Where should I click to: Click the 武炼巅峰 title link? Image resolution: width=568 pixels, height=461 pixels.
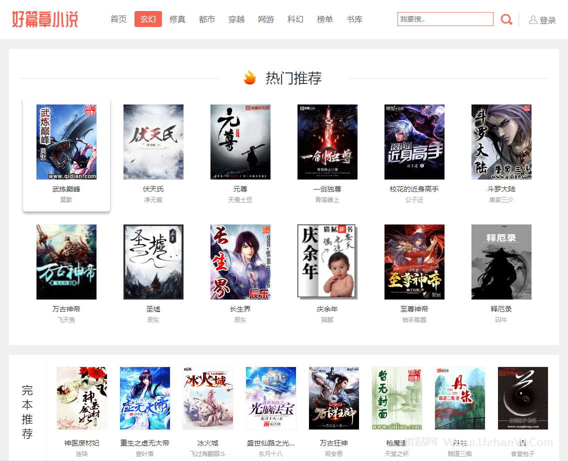click(x=66, y=189)
